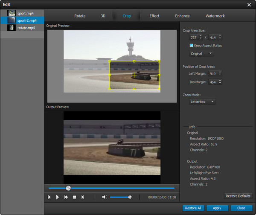Image resolution: width=256 pixels, height=215 pixels.
Task: Step to next frame button
Action: tap(83, 197)
